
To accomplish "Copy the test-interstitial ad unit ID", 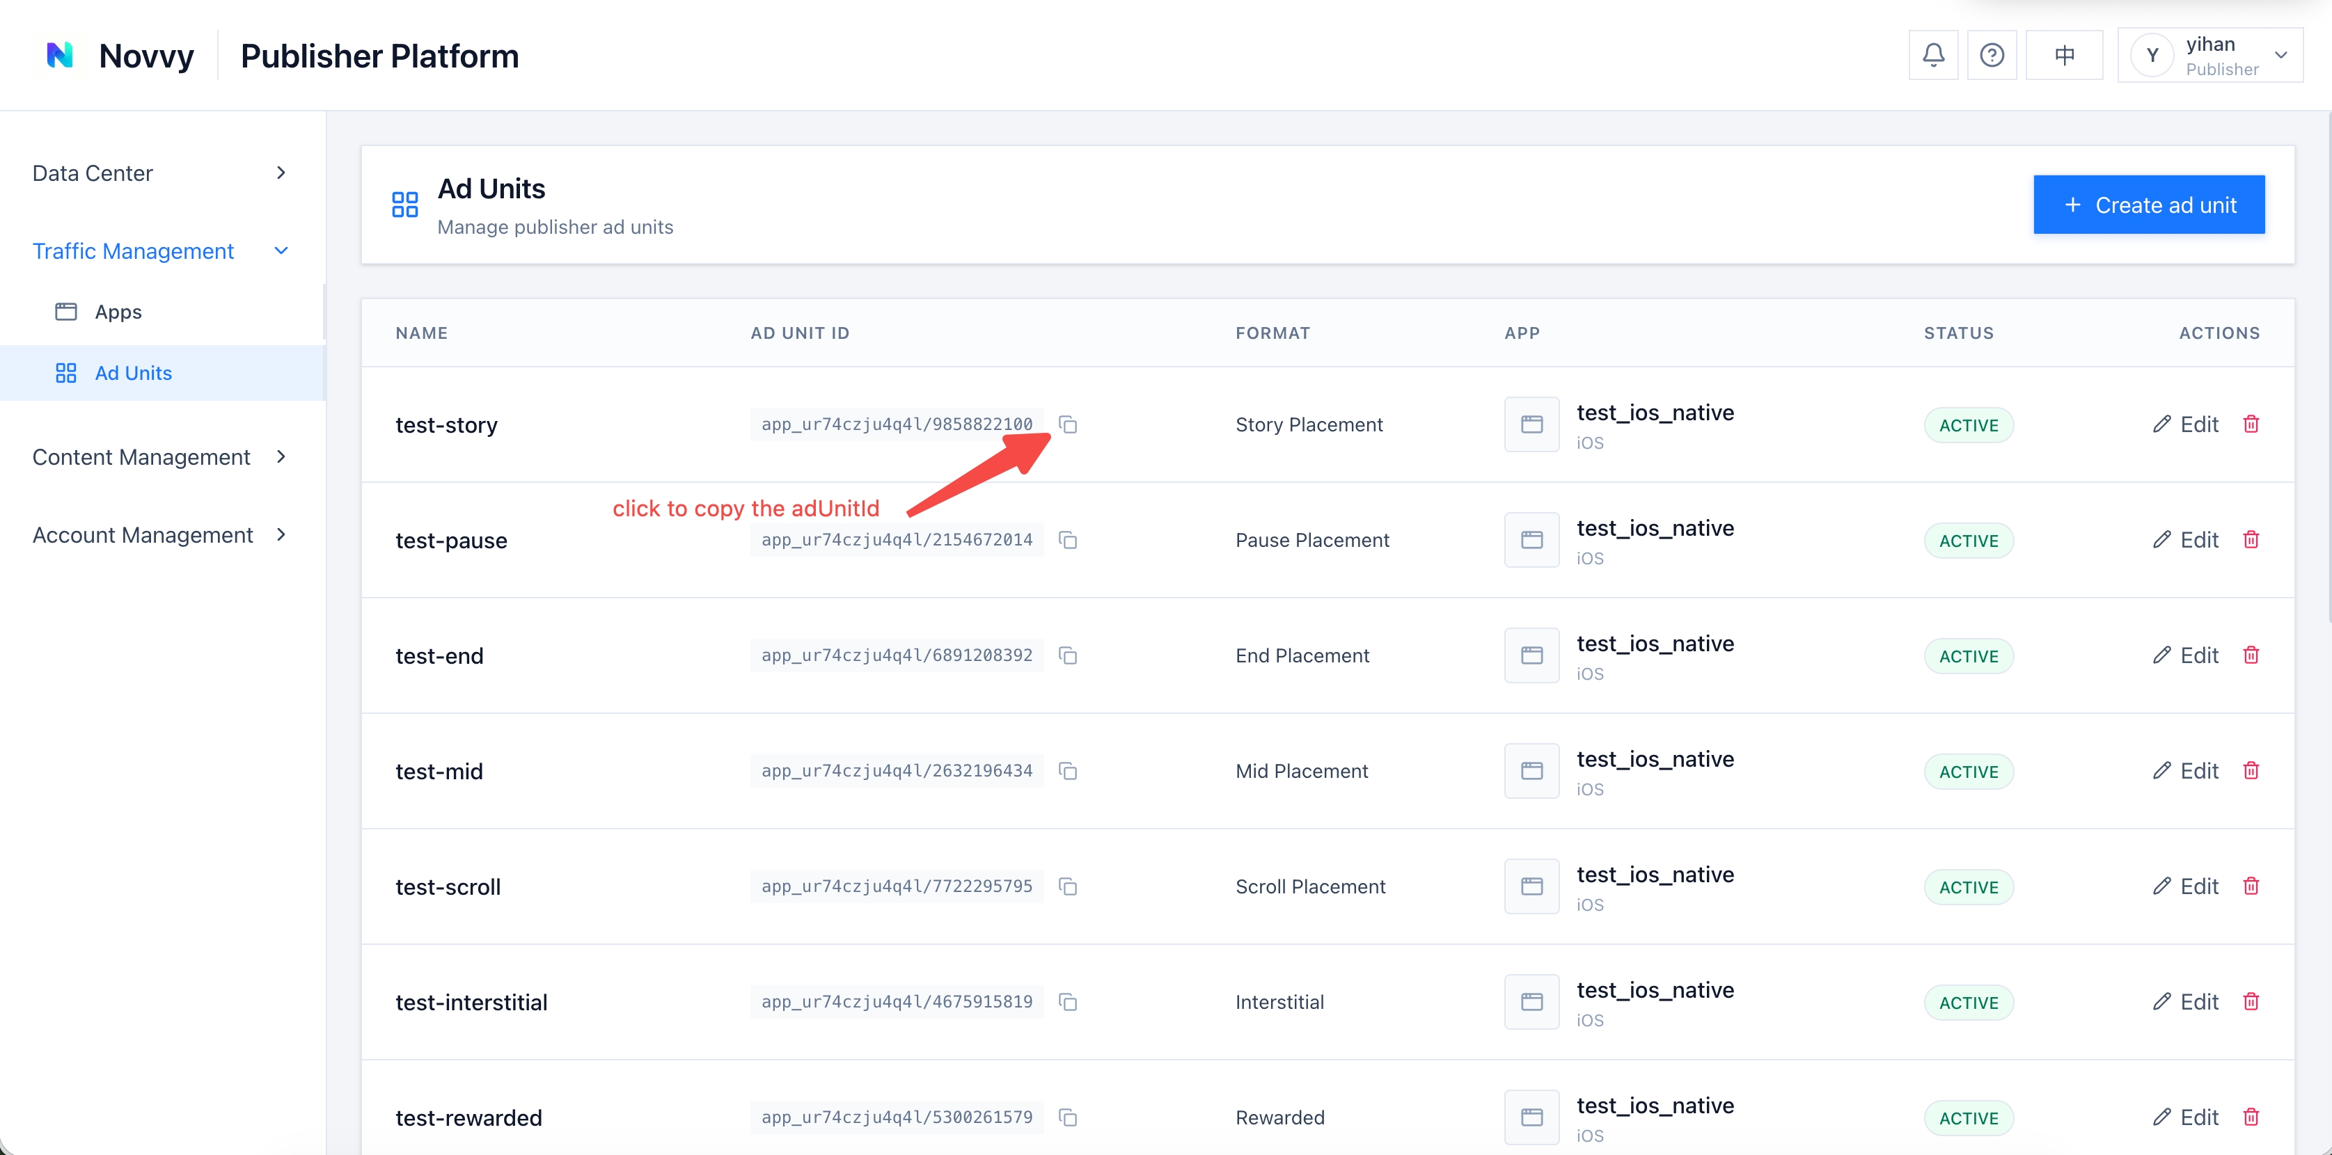I will click(1069, 1002).
